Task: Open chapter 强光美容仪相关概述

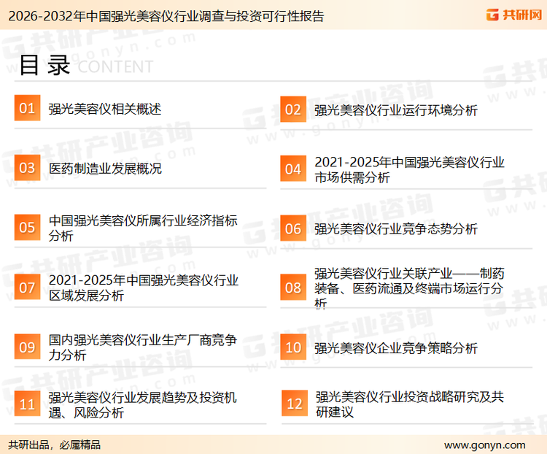Action: click(104, 109)
